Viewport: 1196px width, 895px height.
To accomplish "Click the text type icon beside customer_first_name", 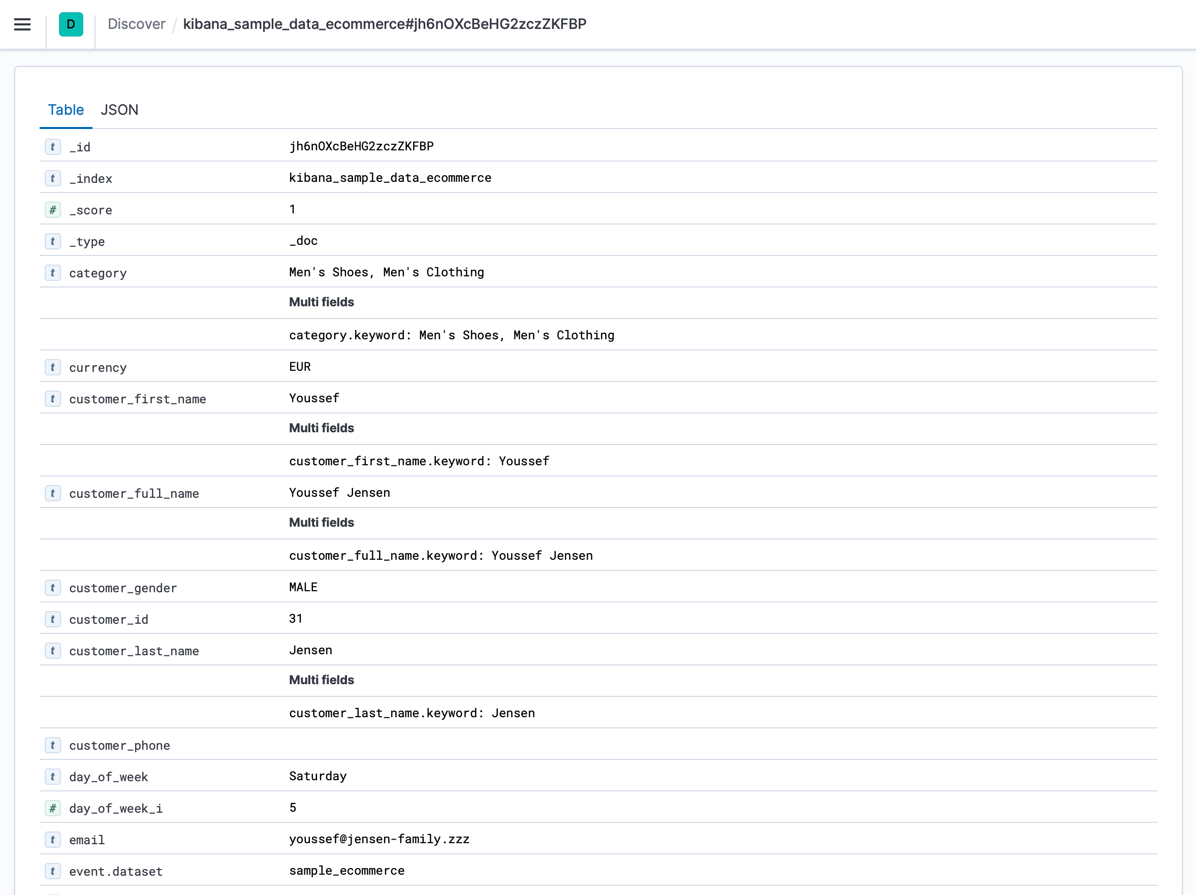I will [52, 399].
